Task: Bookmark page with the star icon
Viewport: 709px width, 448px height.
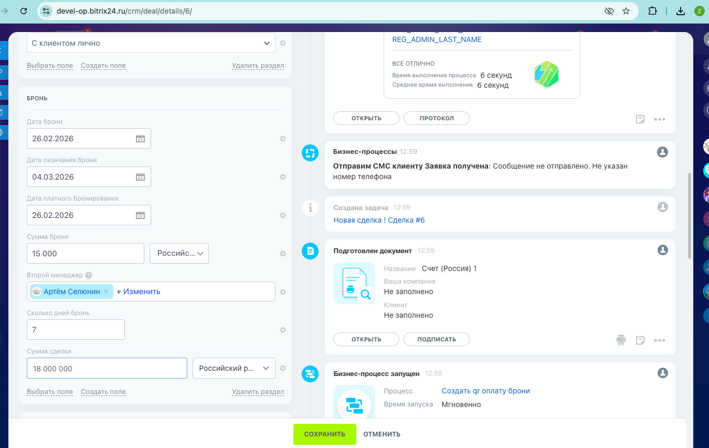Action: (x=626, y=11)
